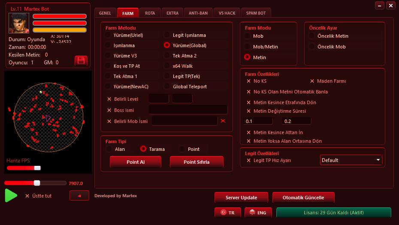Click the Point Al button
Viewport: 399px width, 225px height.
pos(136,162)
